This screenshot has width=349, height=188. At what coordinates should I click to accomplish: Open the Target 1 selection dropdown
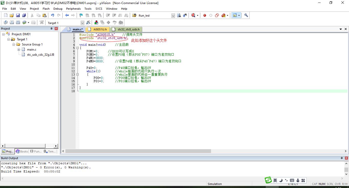point(82,23)
